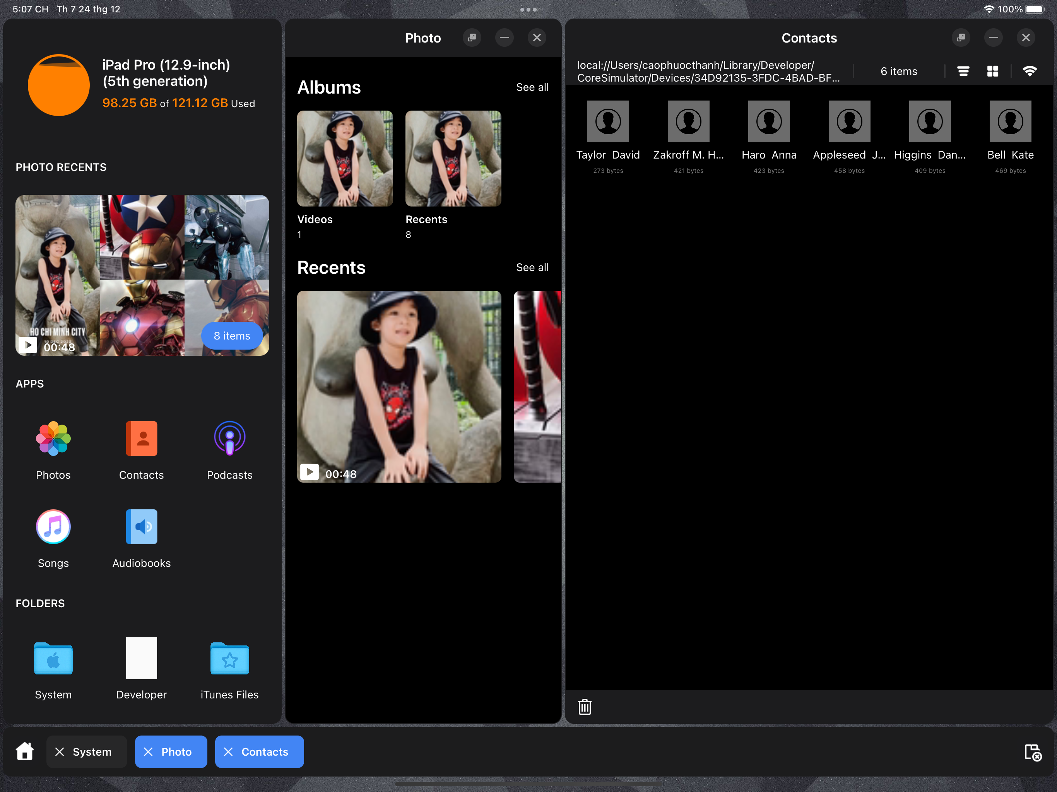
Task: Open the Captain America shield photo
Action: click(x=142, y=237)
